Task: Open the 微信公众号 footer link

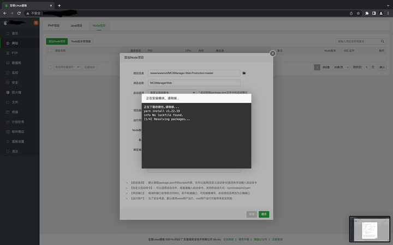Action: click(x=260, y=240)
